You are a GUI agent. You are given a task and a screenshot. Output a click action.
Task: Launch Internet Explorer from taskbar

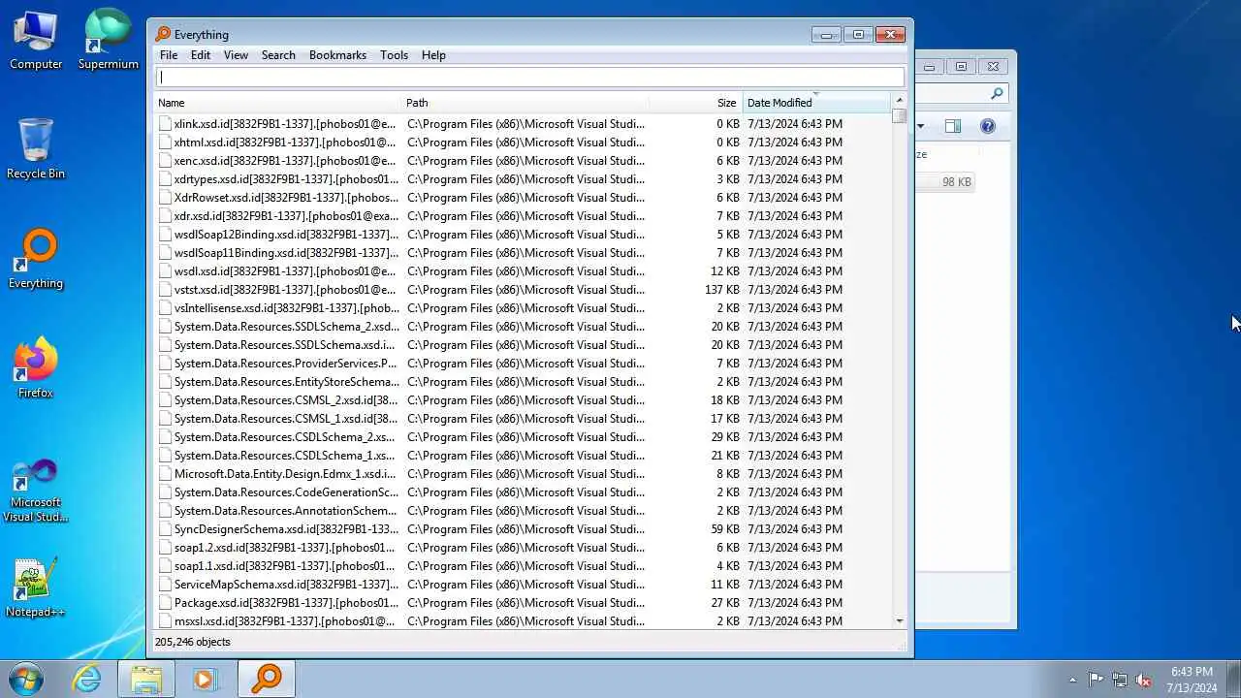click(87, 679)
